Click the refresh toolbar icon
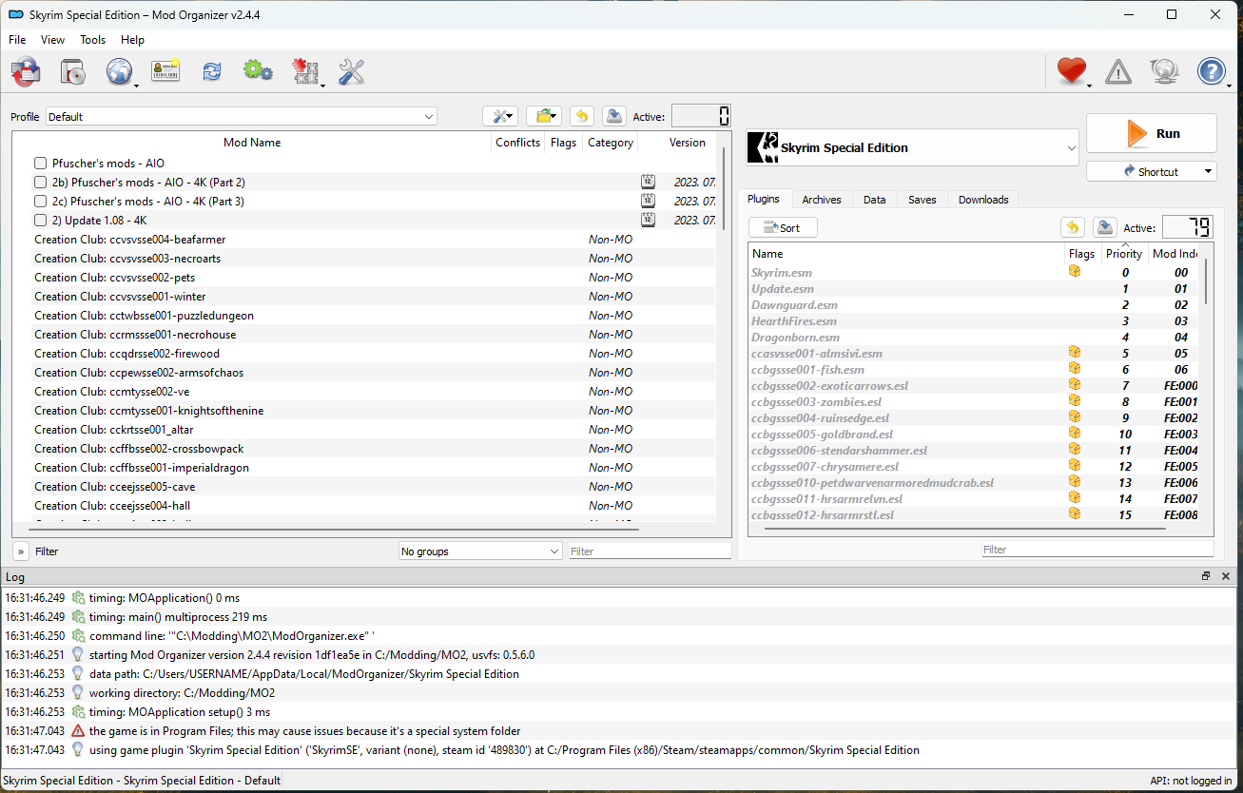Viewport: 1243px width, 793px height. 212,71
